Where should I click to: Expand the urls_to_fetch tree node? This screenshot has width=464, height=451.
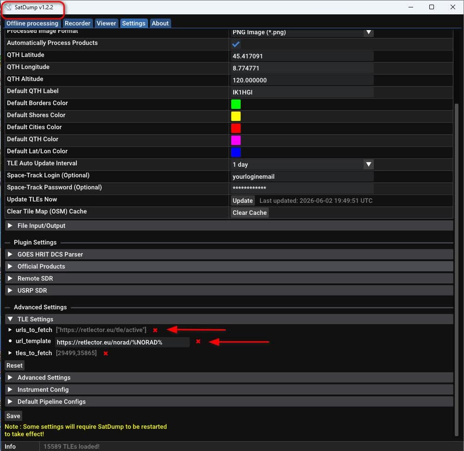point(10,330)
